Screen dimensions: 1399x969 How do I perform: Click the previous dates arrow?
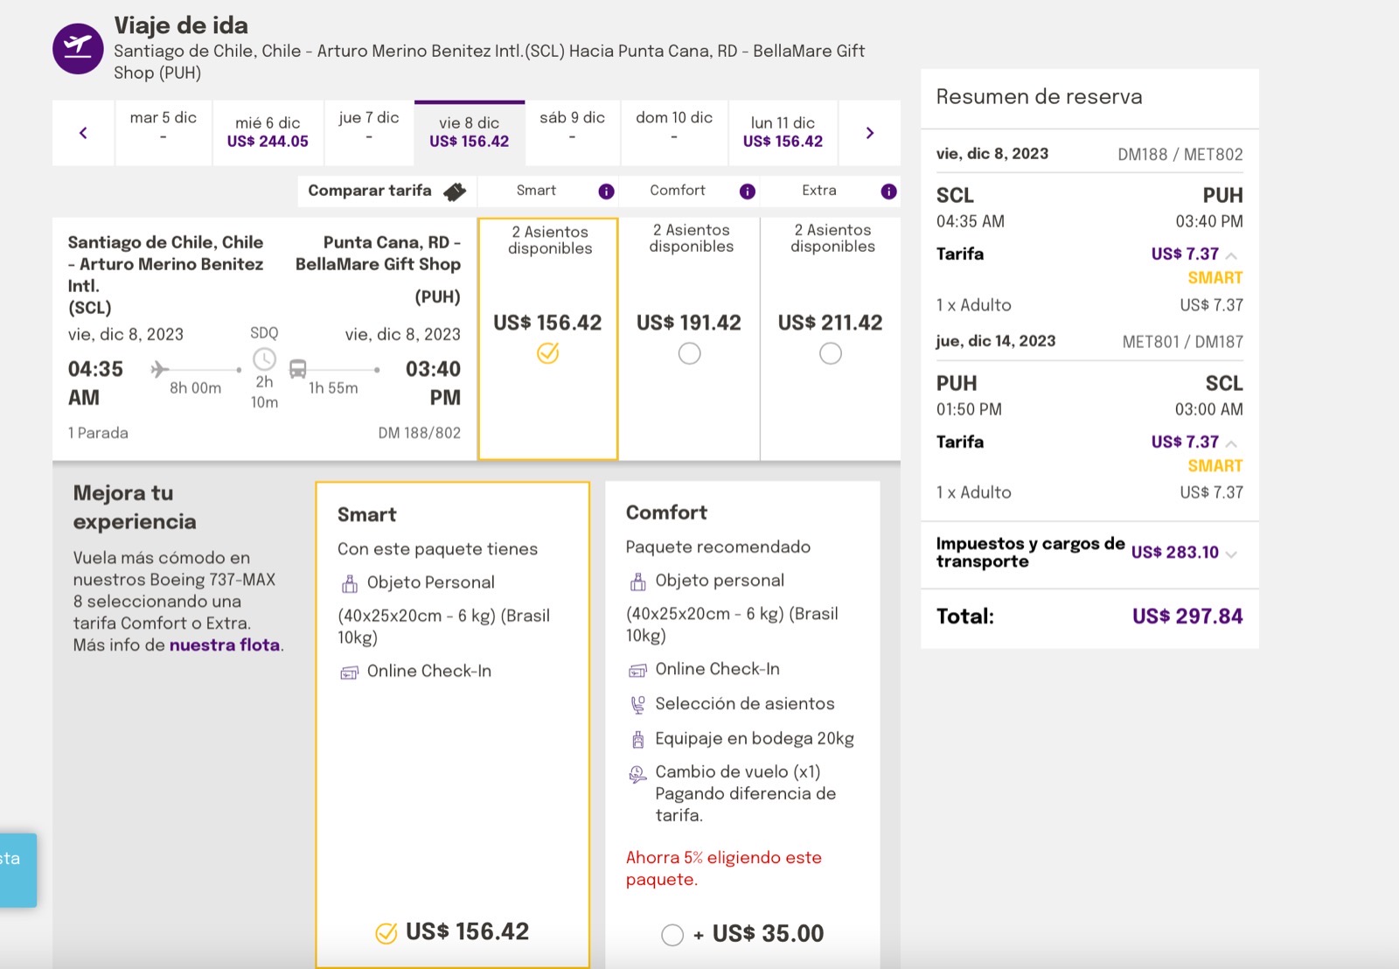[x=84, y=133]
